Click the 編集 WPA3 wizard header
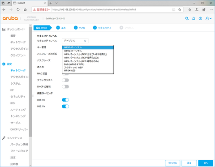Image resolution: width=215 pixels, height=167 pixels. [x=43, y=28]
